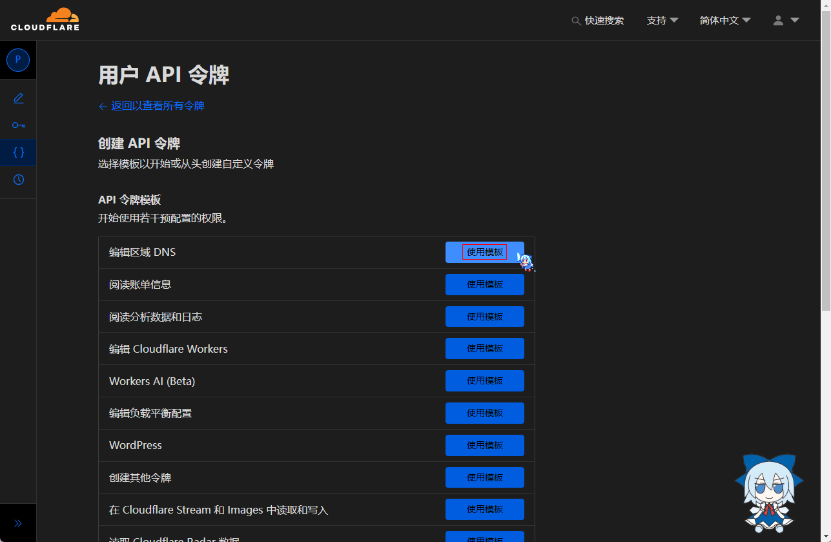The width and height of the screenshot is (831, 542).
Task: Use template for WordPress
Action: [x=484, y=445]
